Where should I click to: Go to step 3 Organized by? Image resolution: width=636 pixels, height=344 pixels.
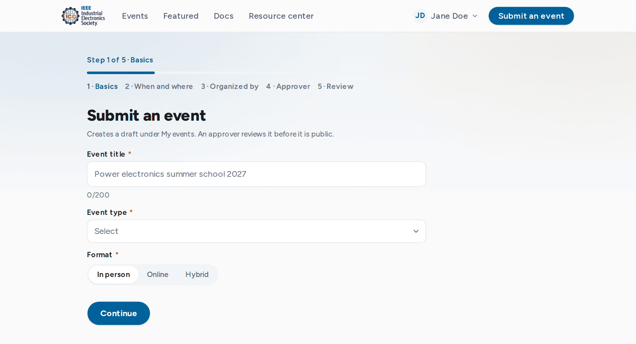(230, 86)
